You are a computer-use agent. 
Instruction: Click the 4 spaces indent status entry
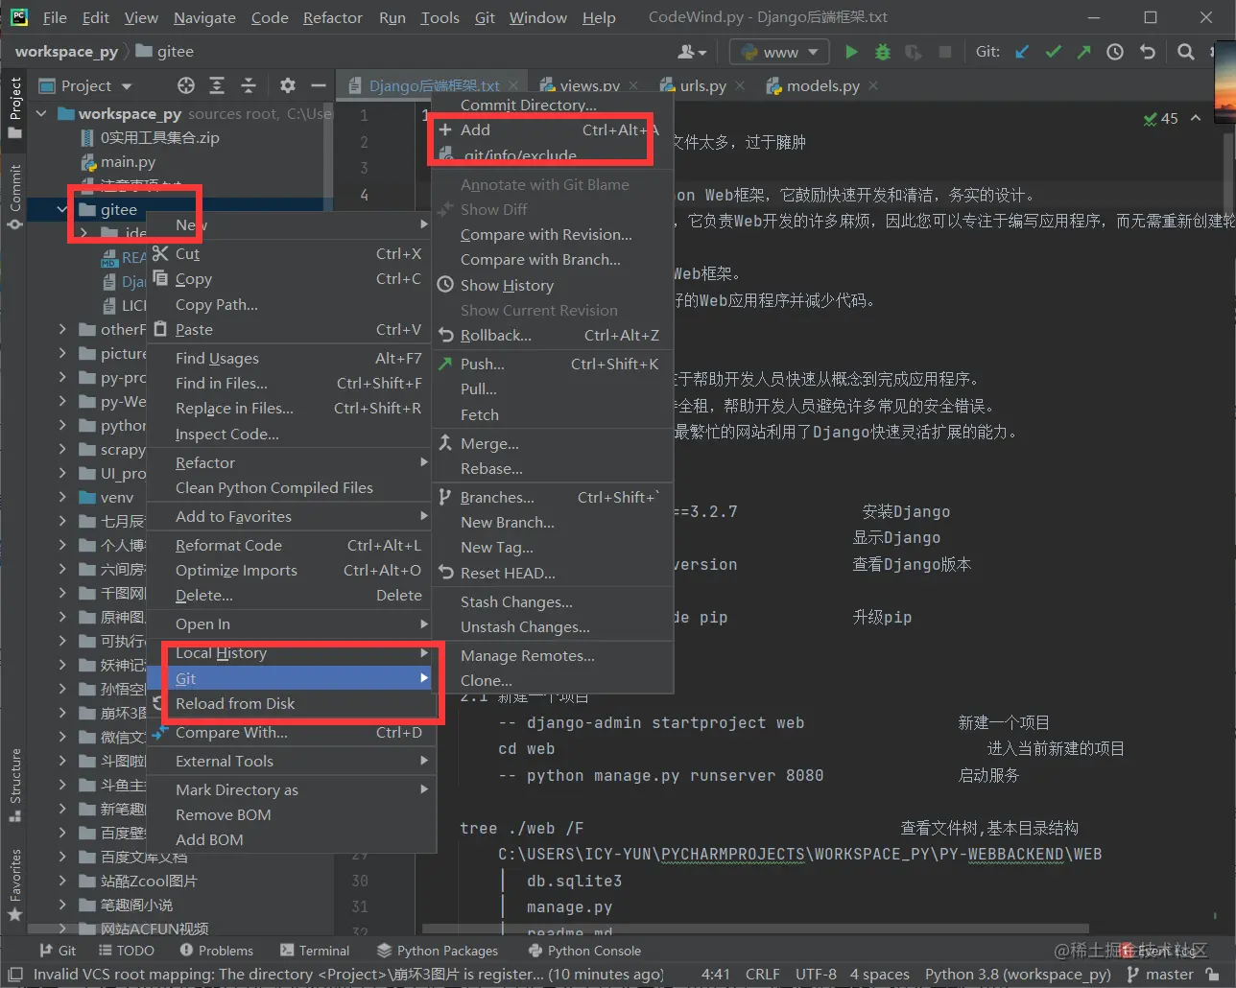[879, 975]
